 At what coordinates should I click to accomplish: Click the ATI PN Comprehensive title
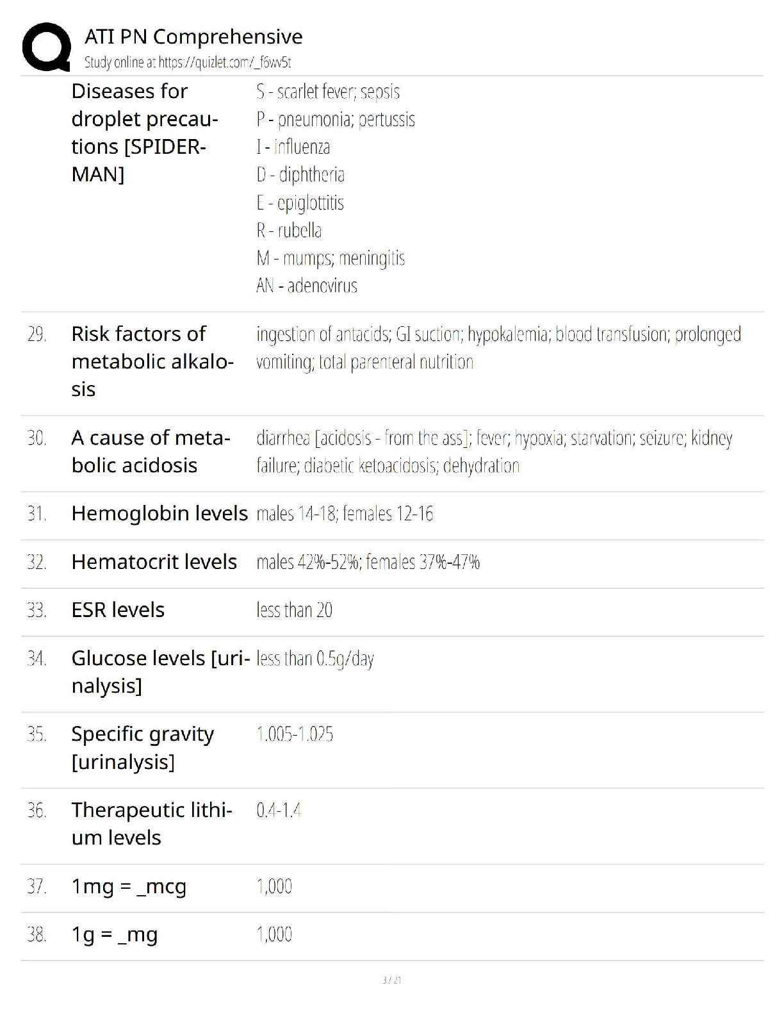coord(193,37)
